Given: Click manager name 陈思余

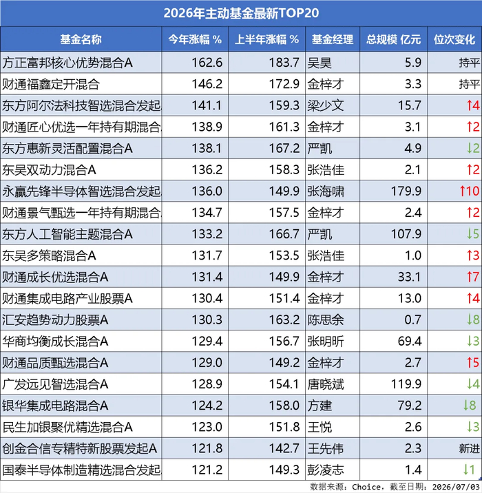Looking at the screenshot, I should tap(326, 320).
